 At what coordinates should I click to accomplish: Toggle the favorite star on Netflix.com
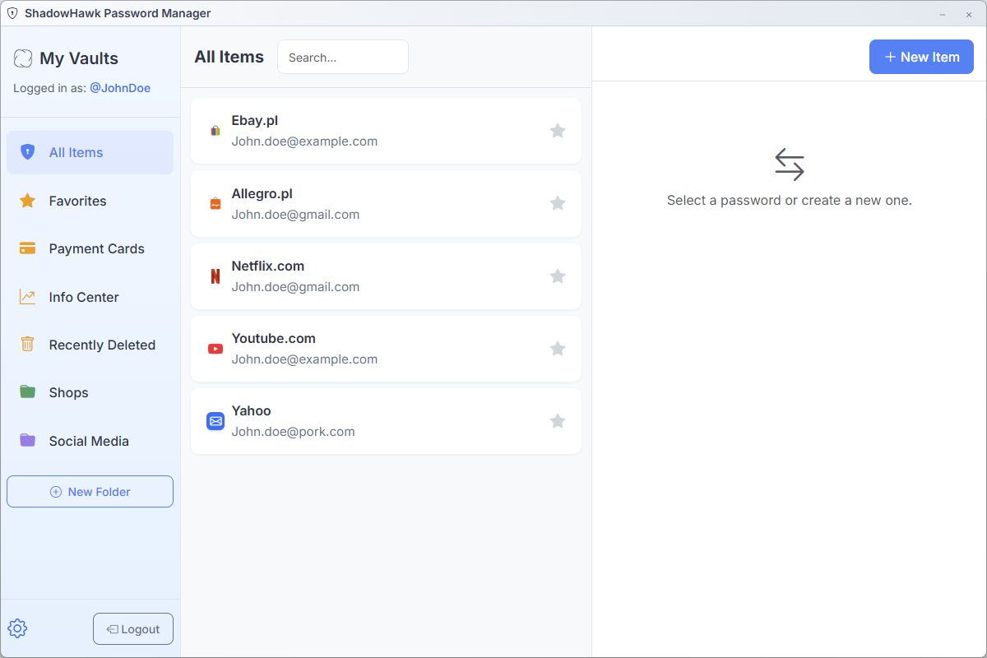point(558,276)
